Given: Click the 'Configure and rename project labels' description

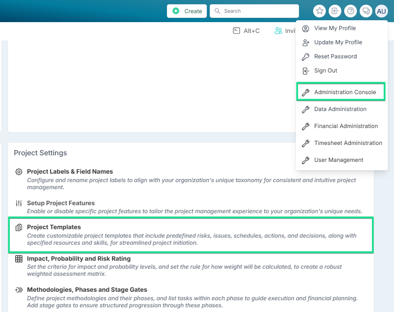Looking at the screenshot, I should click(191, 184).
